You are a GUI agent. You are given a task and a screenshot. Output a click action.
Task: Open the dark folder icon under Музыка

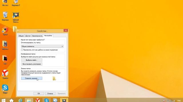5,59
